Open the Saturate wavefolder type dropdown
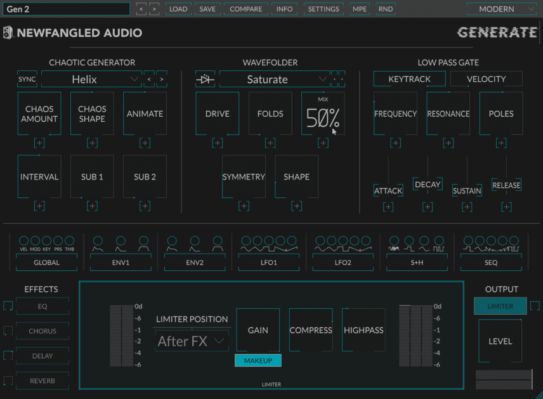543x399 pixels. [x=275, y=79]
